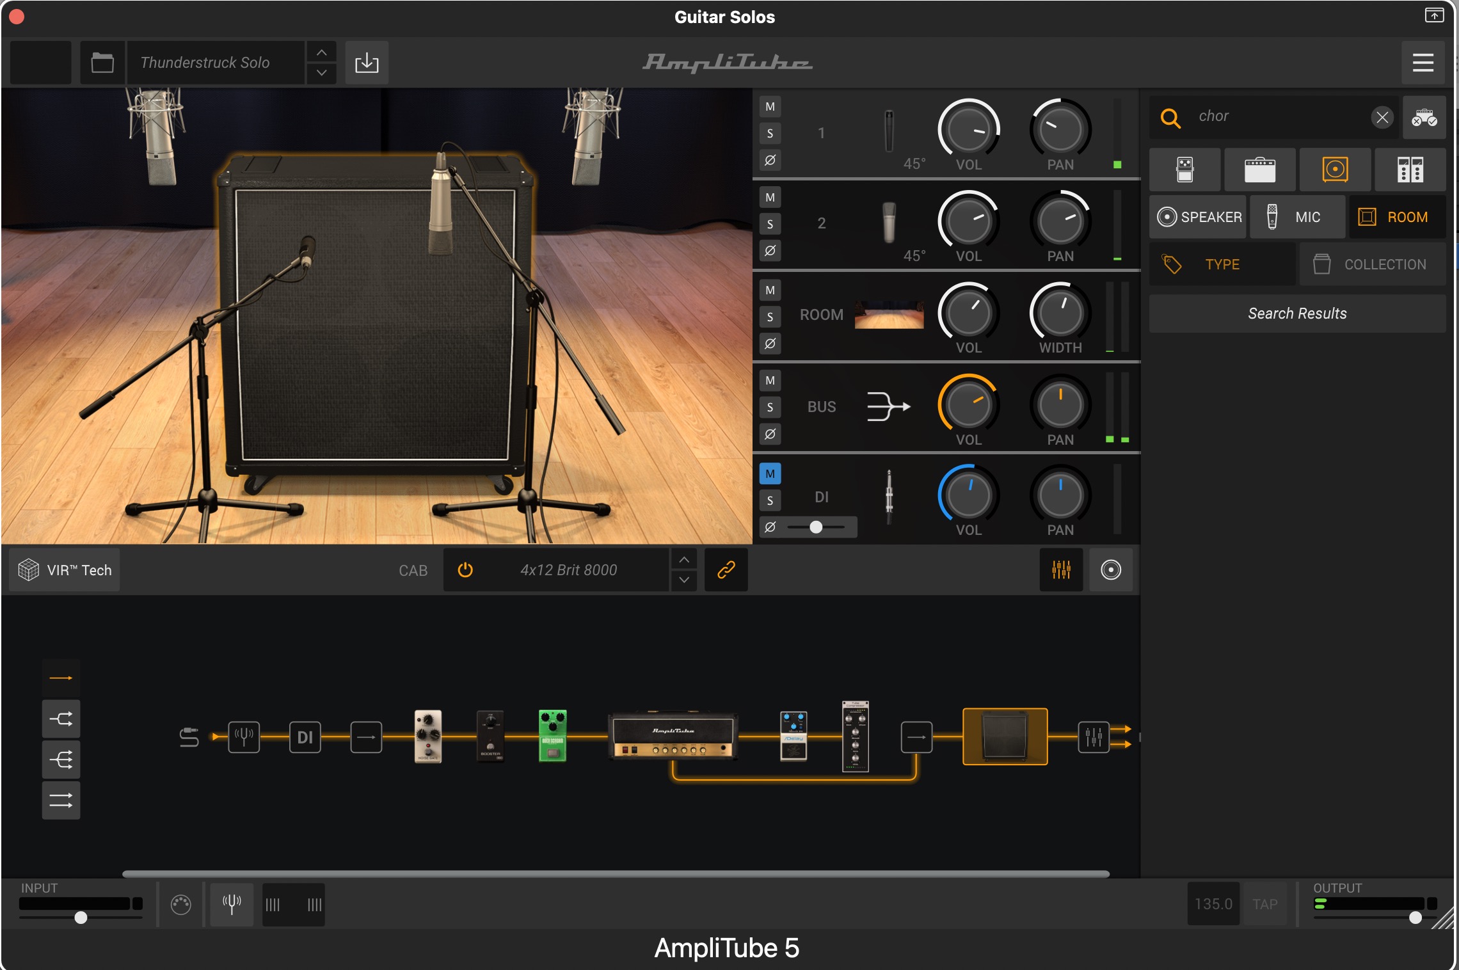
Task: Click the save preset download icon
Action: (367, 63)
